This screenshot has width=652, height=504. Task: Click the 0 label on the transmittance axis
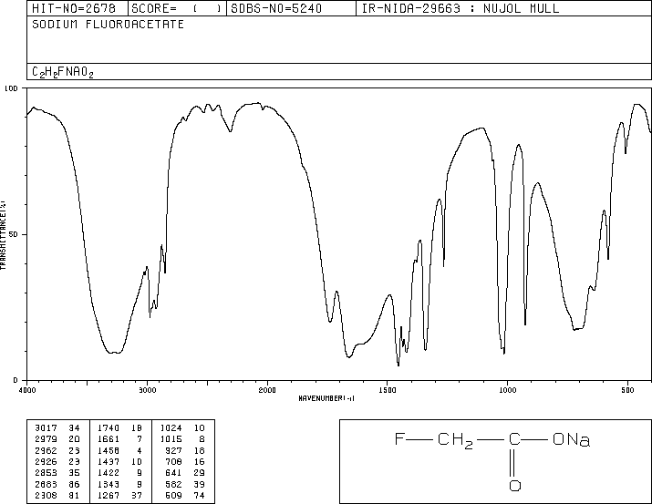16,380
